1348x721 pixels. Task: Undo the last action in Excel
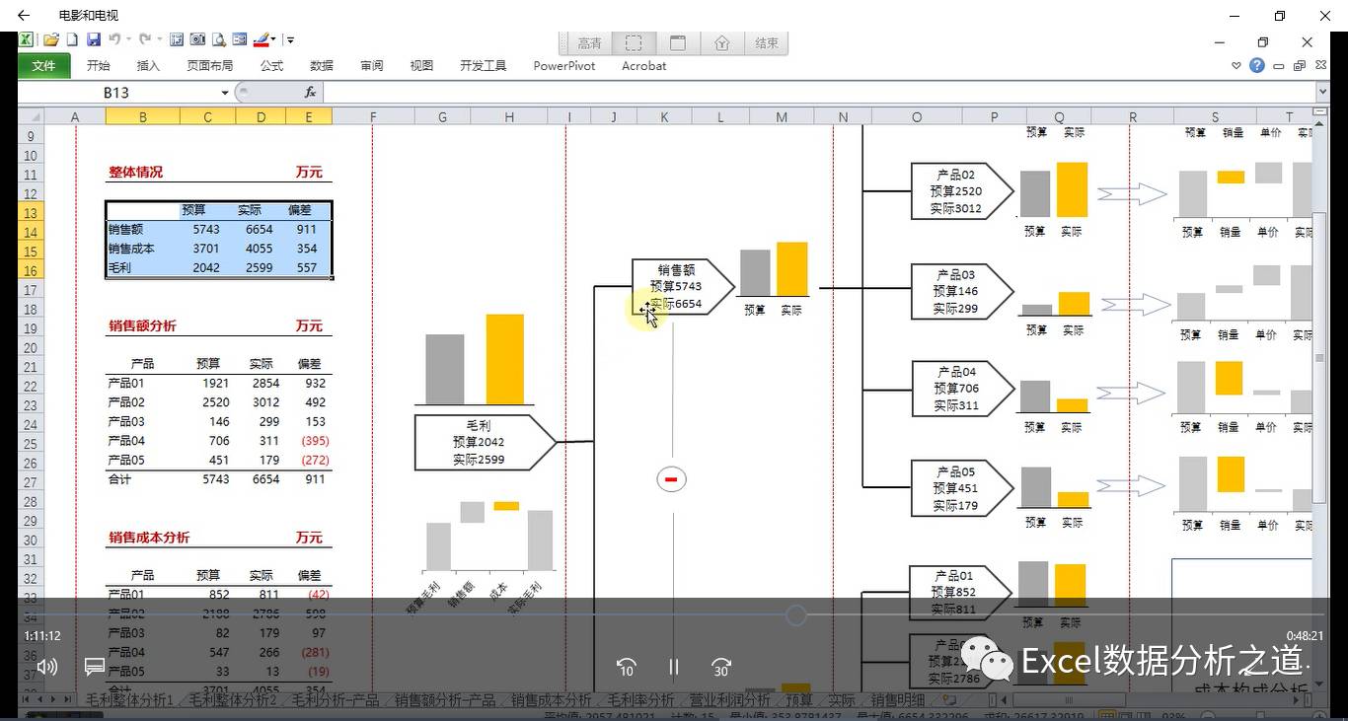coord(114,39)
